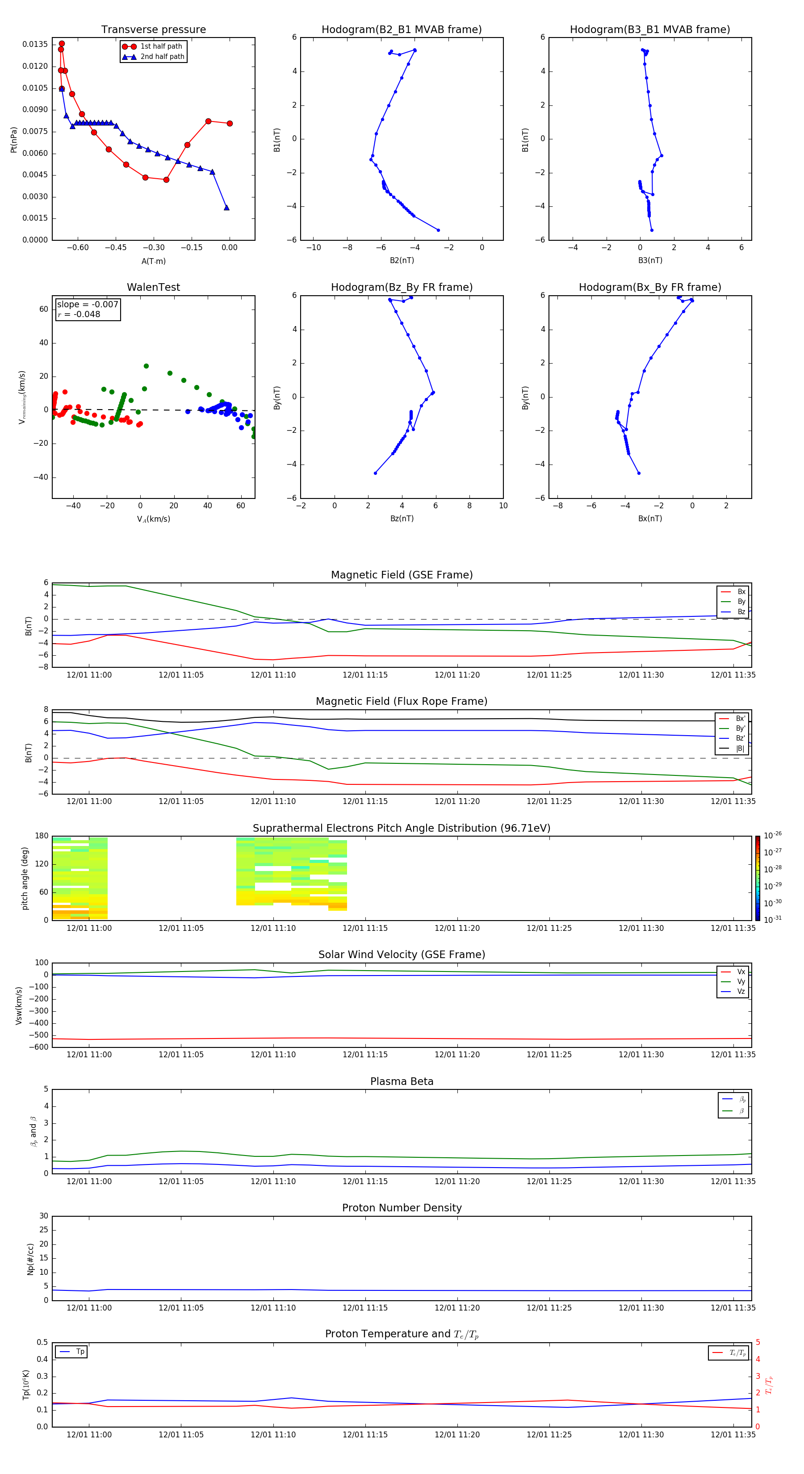804x1474 pixels.
Task: Select the Vy legend entry
Action: (x=733, y=981)
